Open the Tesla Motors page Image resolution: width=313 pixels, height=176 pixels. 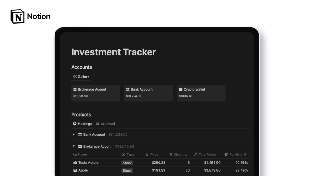(x=88, y=163)
